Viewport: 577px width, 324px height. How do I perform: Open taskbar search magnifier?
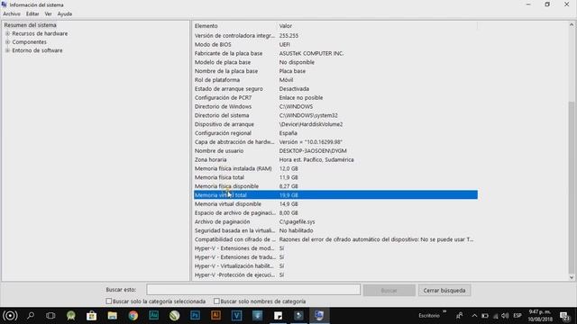pyautogui.click(x=31, y=316)
